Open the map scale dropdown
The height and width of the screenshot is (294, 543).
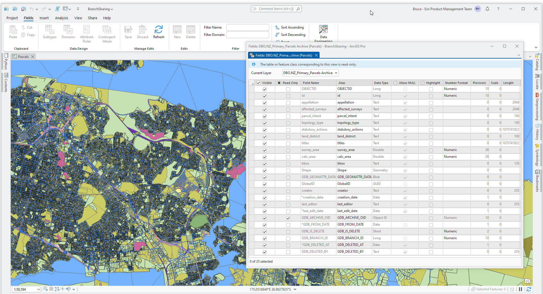[x=39, y=289]
